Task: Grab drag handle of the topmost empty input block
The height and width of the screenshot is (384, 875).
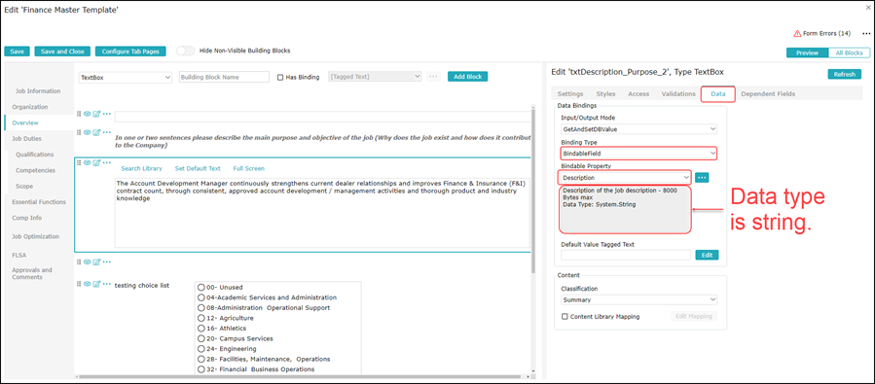Action: tap(79, 114)
